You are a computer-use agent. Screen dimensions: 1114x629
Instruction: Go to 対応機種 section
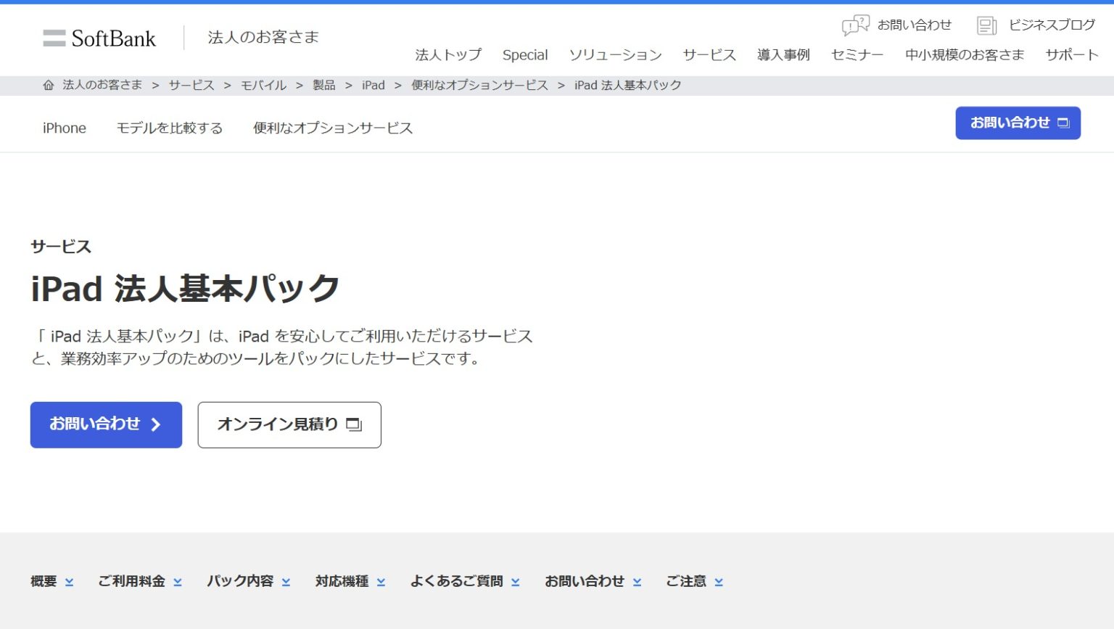[x=350, y=581]
